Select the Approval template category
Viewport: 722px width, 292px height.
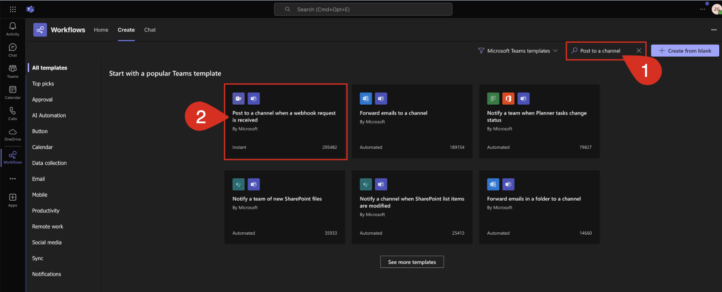[42, 100]
